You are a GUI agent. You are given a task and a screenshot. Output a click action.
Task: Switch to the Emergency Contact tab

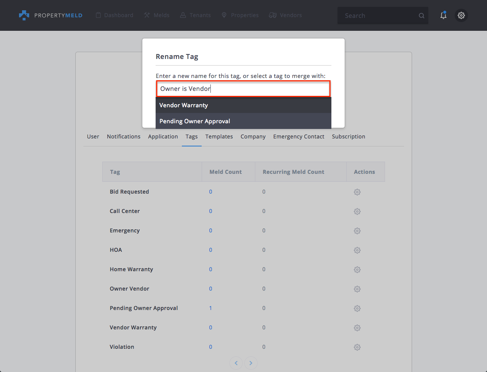click(299, 137)
